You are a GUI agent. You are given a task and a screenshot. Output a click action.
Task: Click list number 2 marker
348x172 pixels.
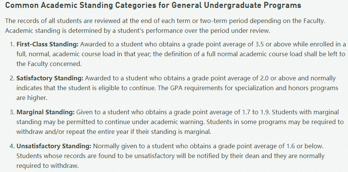(x=11, y=78)
